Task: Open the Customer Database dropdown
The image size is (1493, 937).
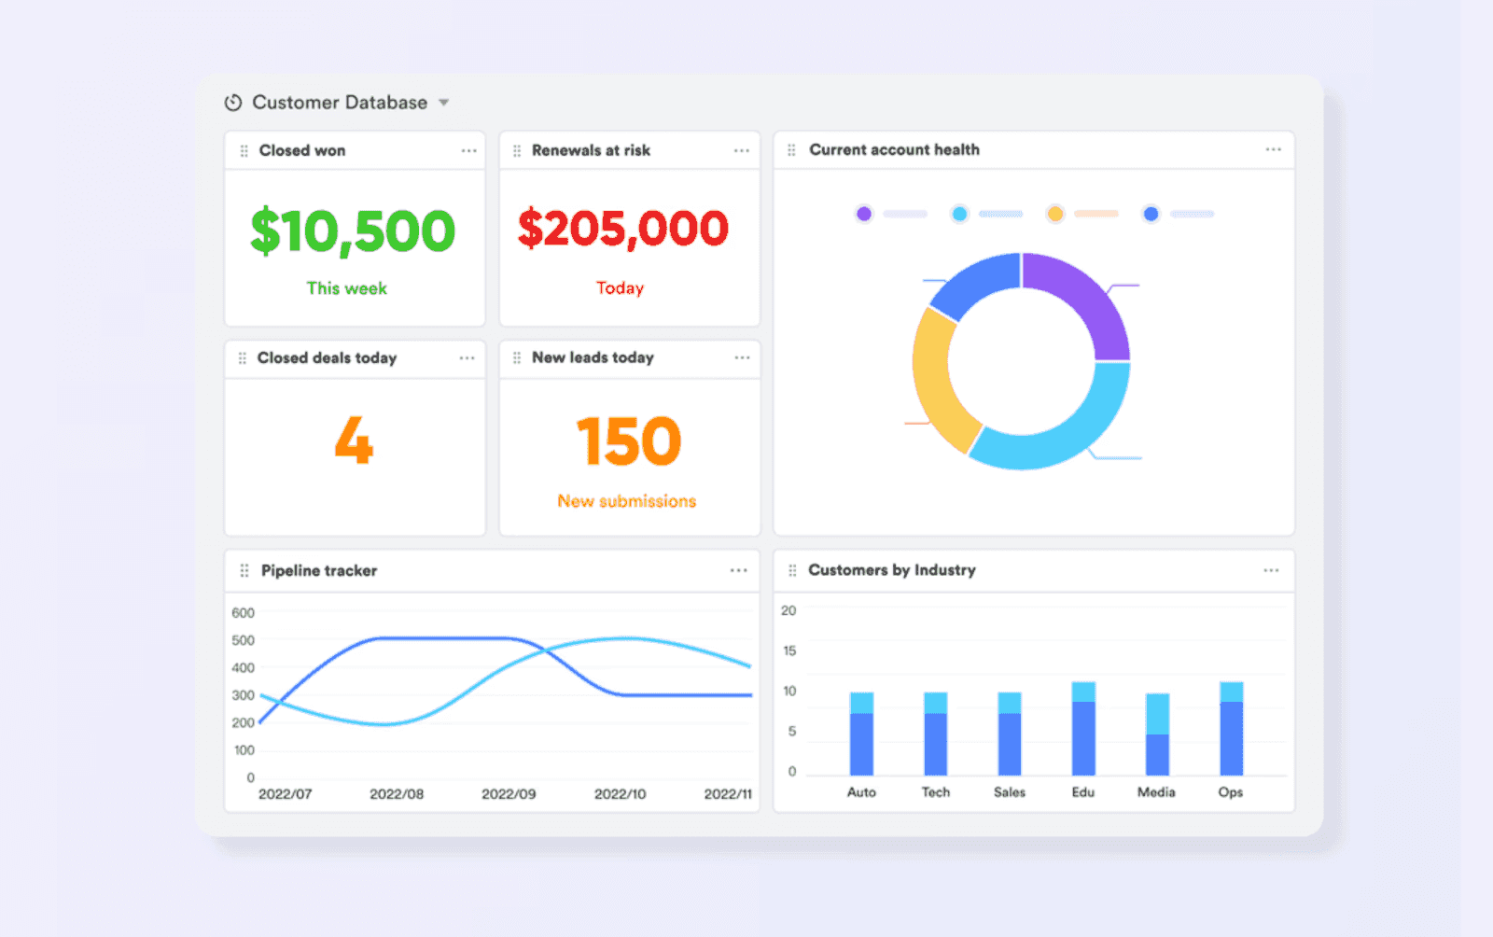Action: 444,103
